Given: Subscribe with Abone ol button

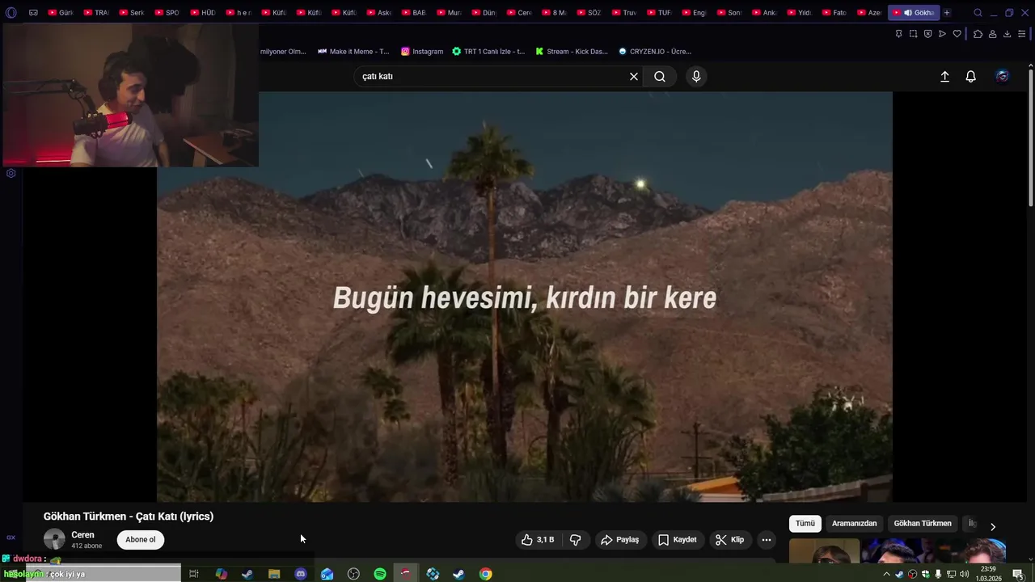Looking at the screenshot, I should pos(141,540).
